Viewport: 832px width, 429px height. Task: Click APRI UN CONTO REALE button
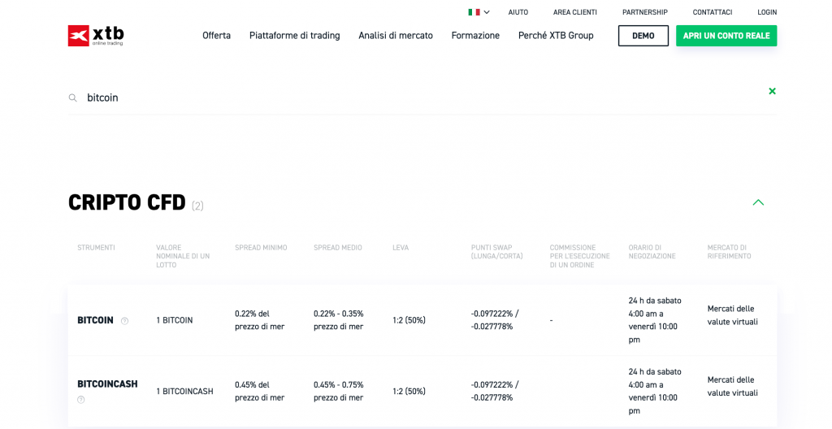point(726,36)
